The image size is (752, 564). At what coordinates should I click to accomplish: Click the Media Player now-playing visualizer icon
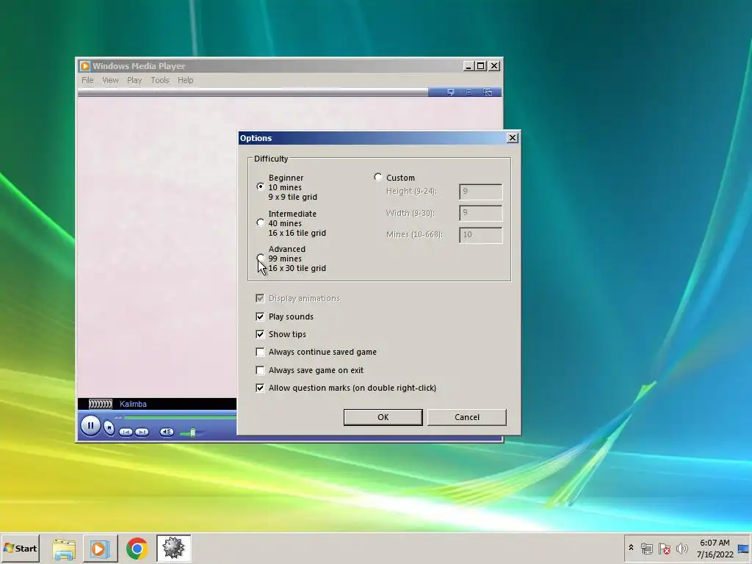[100, 404]
